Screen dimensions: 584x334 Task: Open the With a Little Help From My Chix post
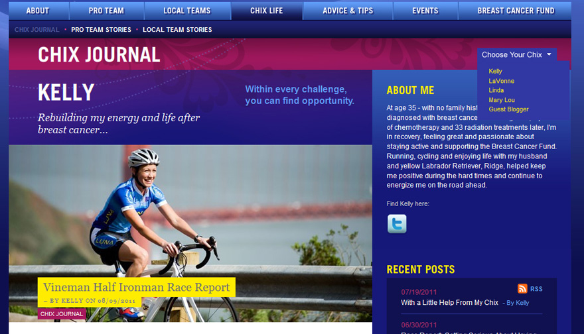pyautogui.click(x=449, y=302)
